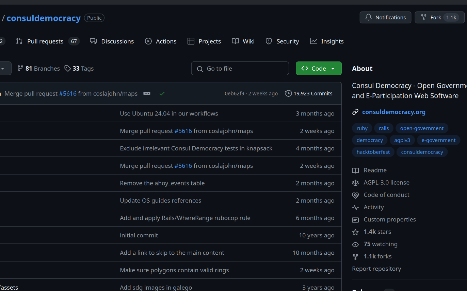The image size is (467, 291).
Task: Open the Code of conduct link
Action: tap(387, 195)
